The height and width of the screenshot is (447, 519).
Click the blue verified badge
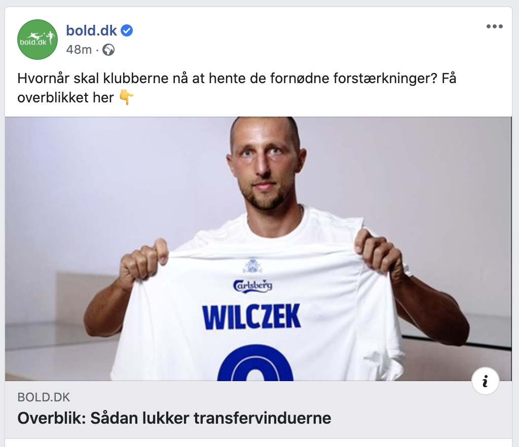[127, 30]
